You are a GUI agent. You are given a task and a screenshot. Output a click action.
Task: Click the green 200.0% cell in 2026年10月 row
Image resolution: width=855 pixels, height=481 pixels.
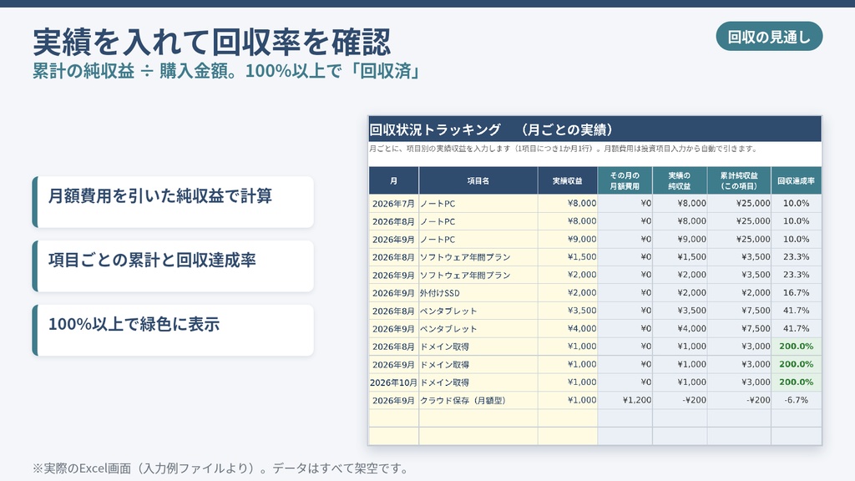796,382
